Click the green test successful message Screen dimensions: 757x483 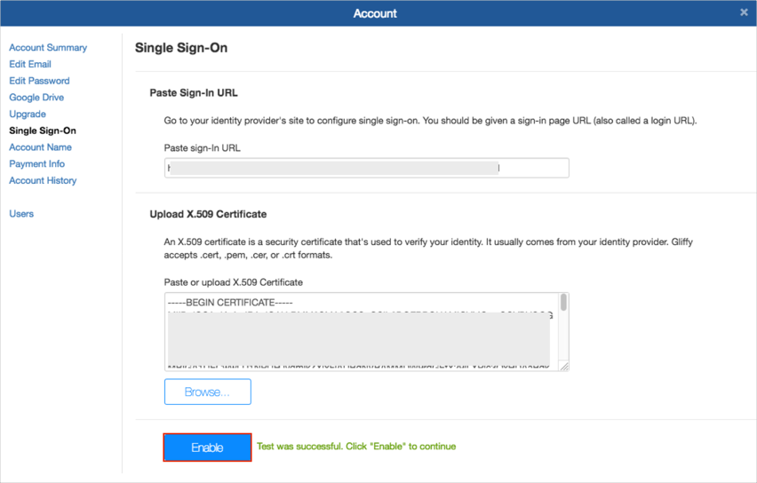(x=355, y=447)
